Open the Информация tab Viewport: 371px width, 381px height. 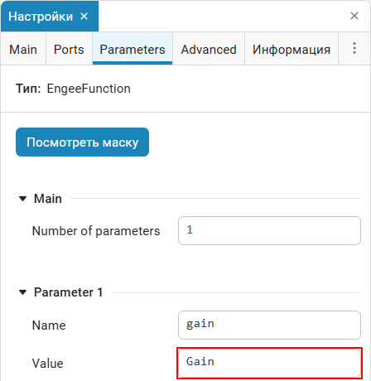point(291,49)
